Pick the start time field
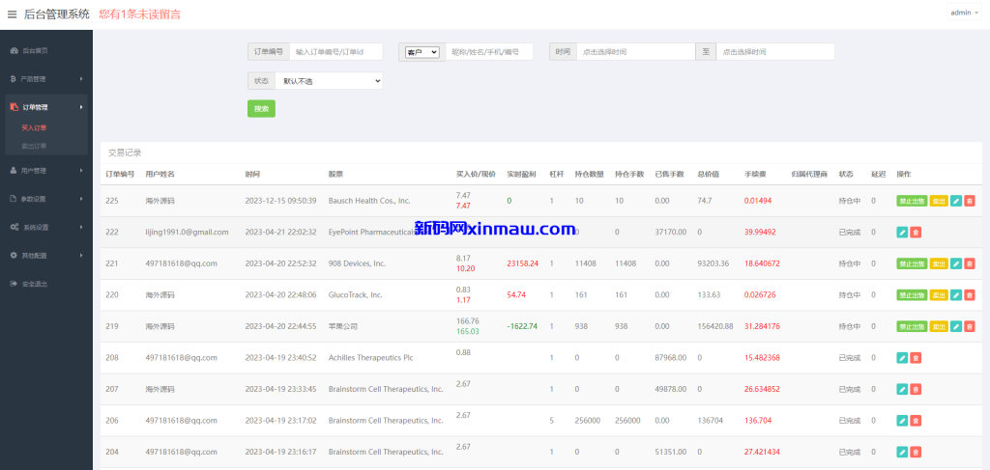This screenshot has height=470, width=990. tap(636, 52)
